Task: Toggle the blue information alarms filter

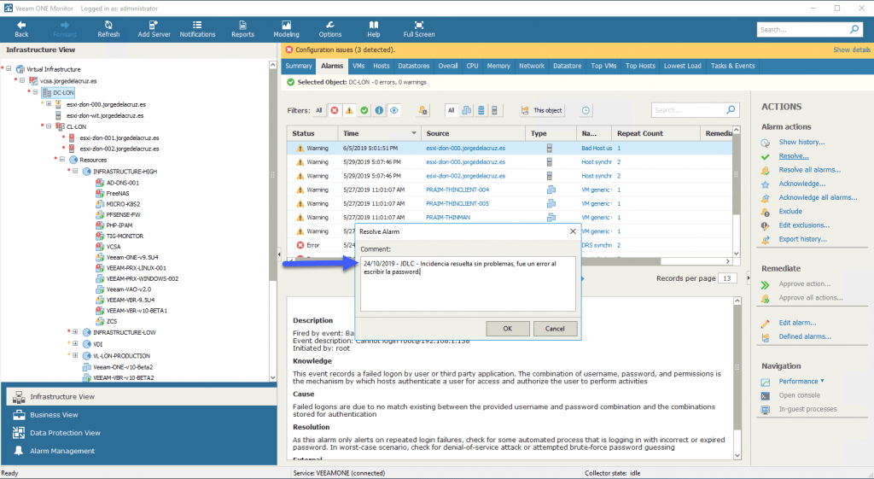Action: tap(379, 110)
